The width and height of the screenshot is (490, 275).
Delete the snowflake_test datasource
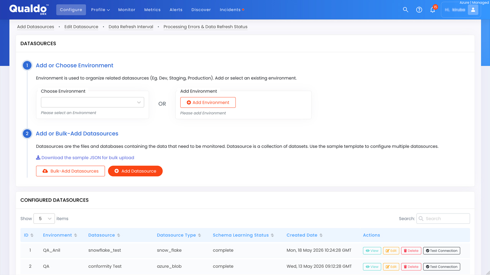(x=411, y=251)
